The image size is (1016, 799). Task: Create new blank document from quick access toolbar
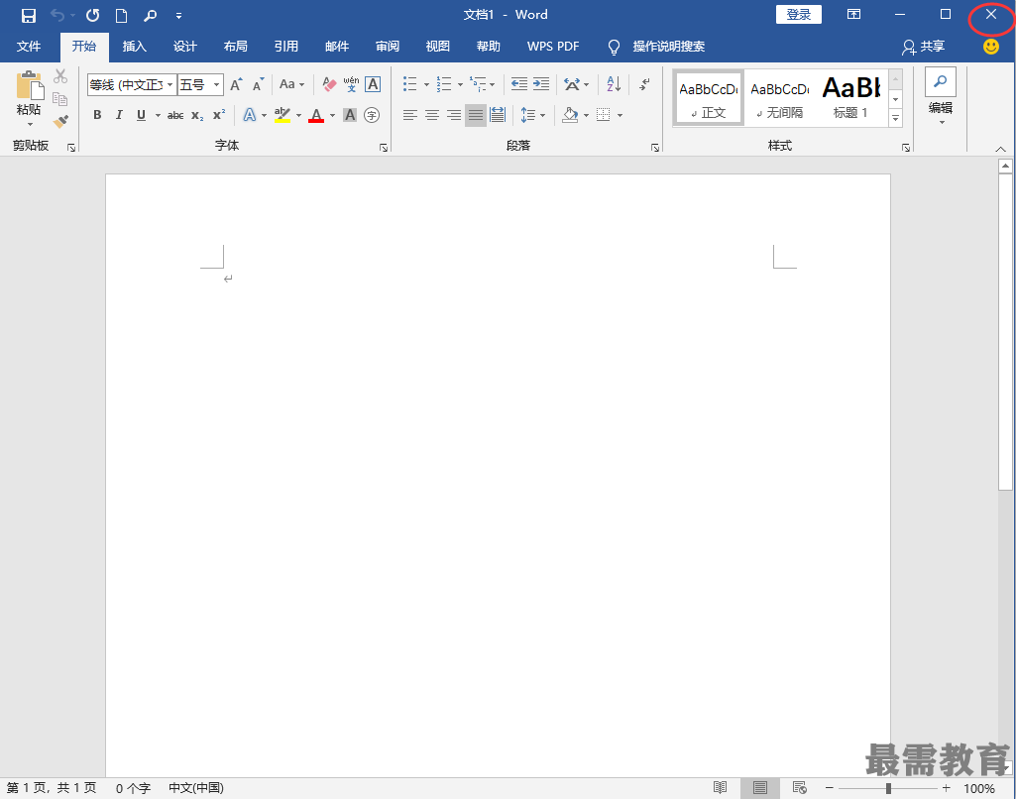(x=121, y=16)
